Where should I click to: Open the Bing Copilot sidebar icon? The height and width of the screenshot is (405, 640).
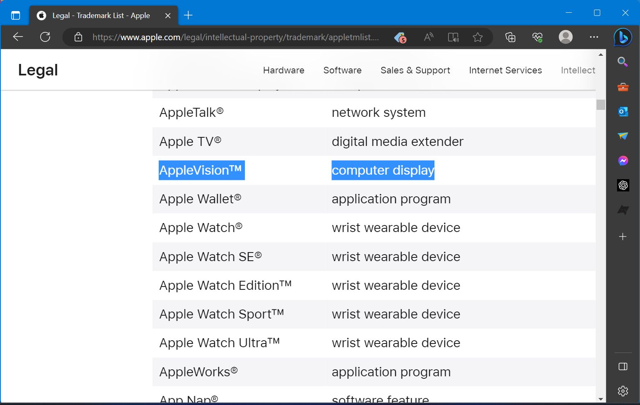click(x=623, y=37)
